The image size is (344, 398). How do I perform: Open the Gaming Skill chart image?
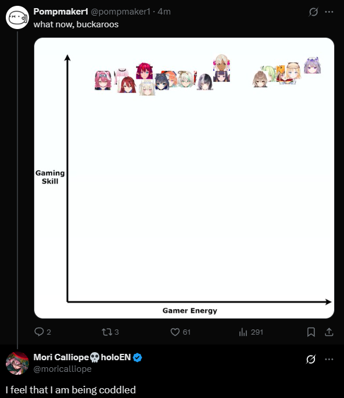pyautogui.click(x=184, y=178)
